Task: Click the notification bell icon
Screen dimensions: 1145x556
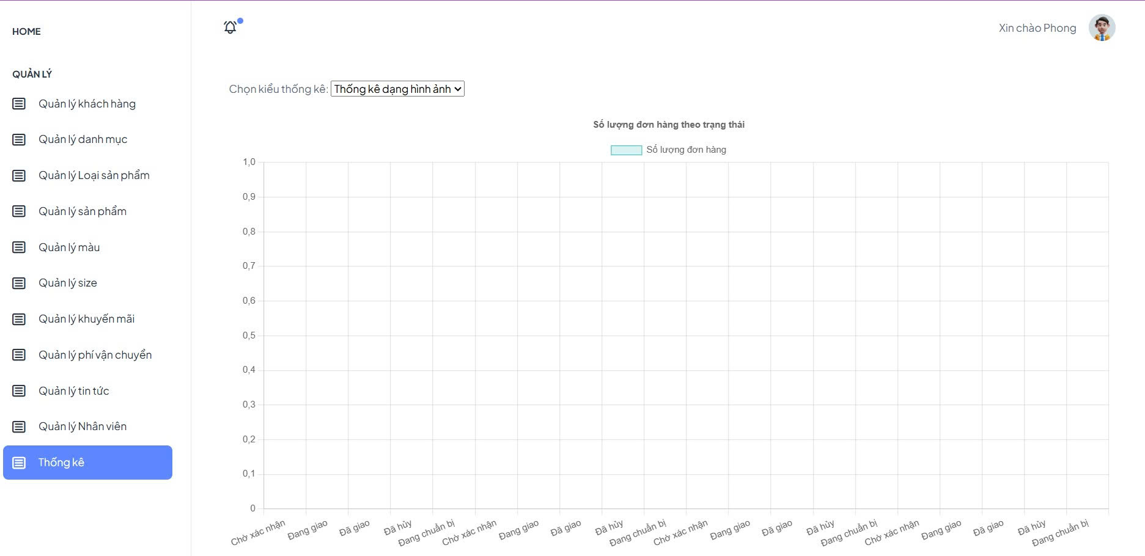Action: (230, 27)
